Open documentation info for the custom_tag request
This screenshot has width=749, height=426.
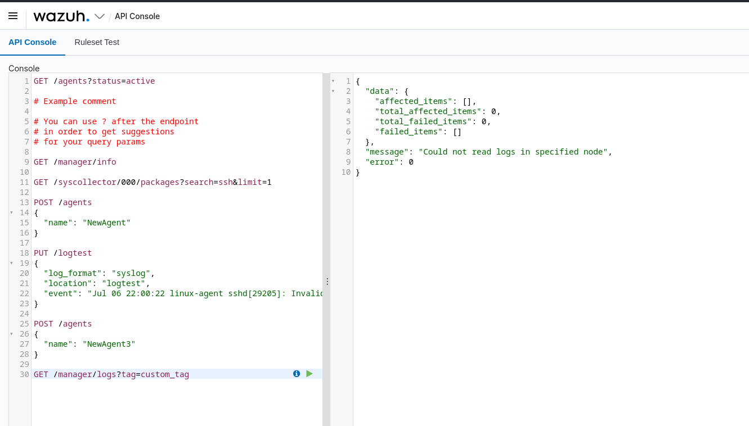tap(297, 373)
